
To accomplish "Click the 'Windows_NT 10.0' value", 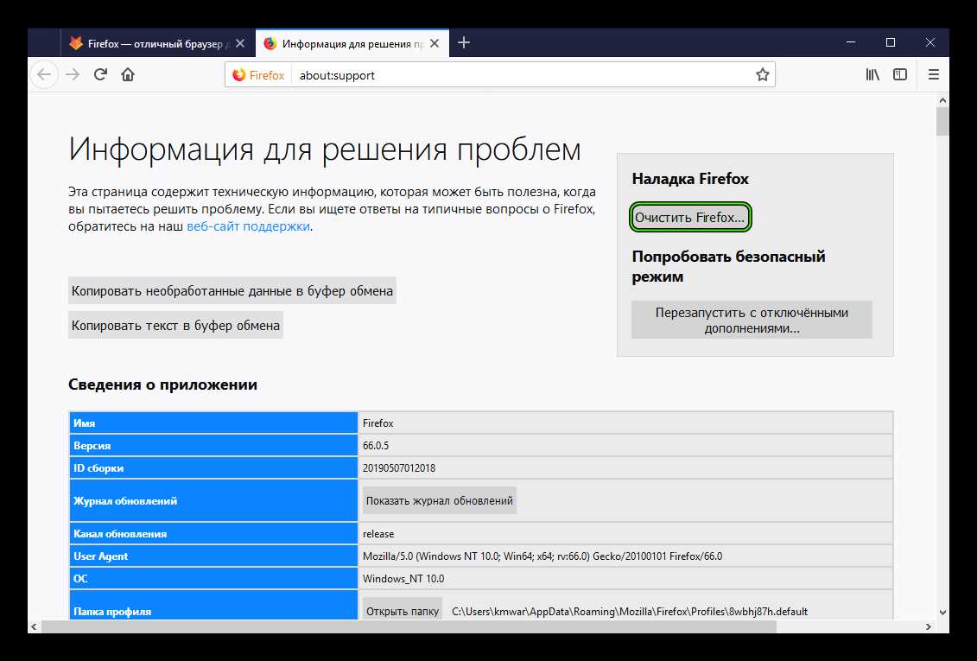I will click(403, 579).
